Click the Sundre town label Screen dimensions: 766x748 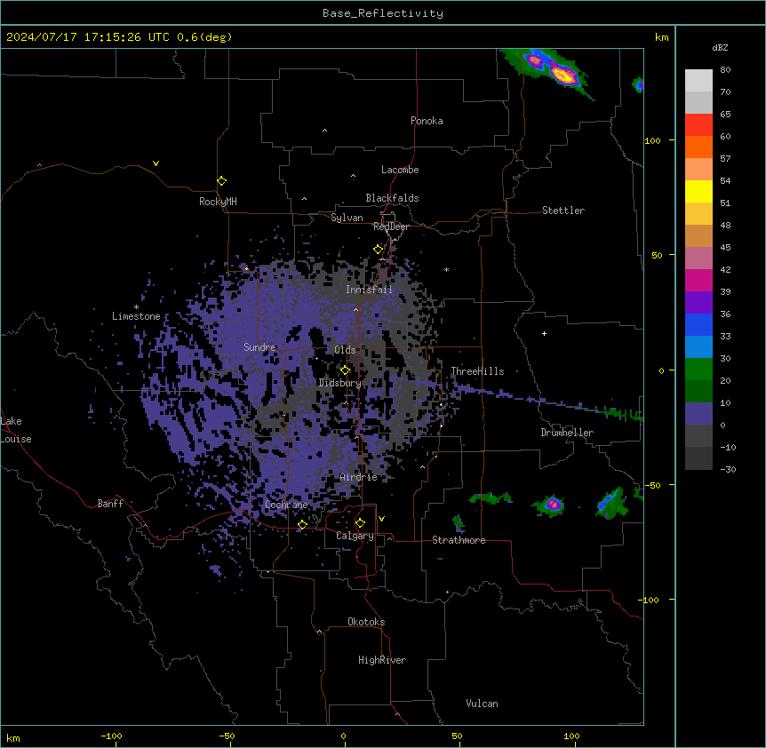(x=259, y=347)
